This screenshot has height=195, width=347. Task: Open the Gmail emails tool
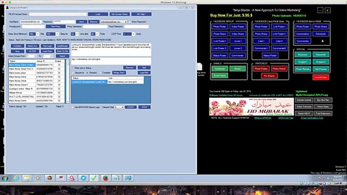click(x=237, y=69)
